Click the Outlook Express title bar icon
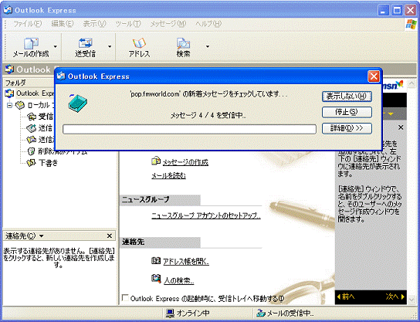 (8, 10)
